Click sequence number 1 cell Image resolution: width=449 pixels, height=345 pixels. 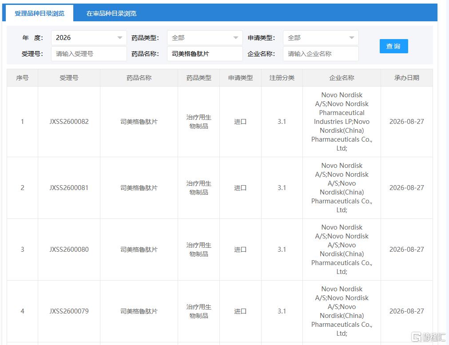click(x=22, y=122)
